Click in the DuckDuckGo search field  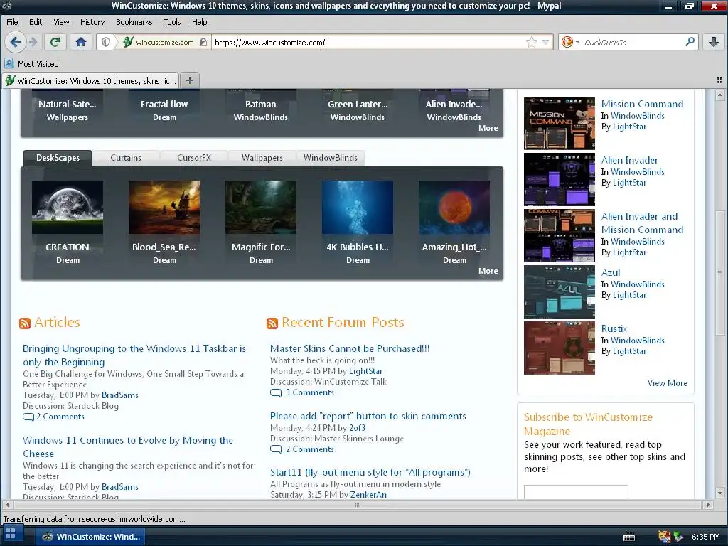(632, 42)
